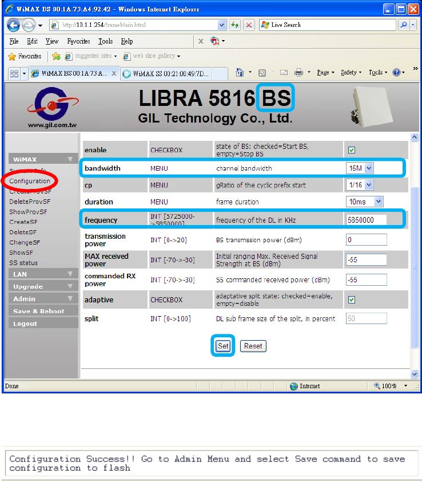Click Add to Favorites Bar star icon
The image size is (422, 481).
coord(56,56)
